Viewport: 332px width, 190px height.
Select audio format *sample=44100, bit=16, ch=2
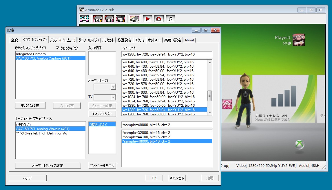(x=167, y=137)
